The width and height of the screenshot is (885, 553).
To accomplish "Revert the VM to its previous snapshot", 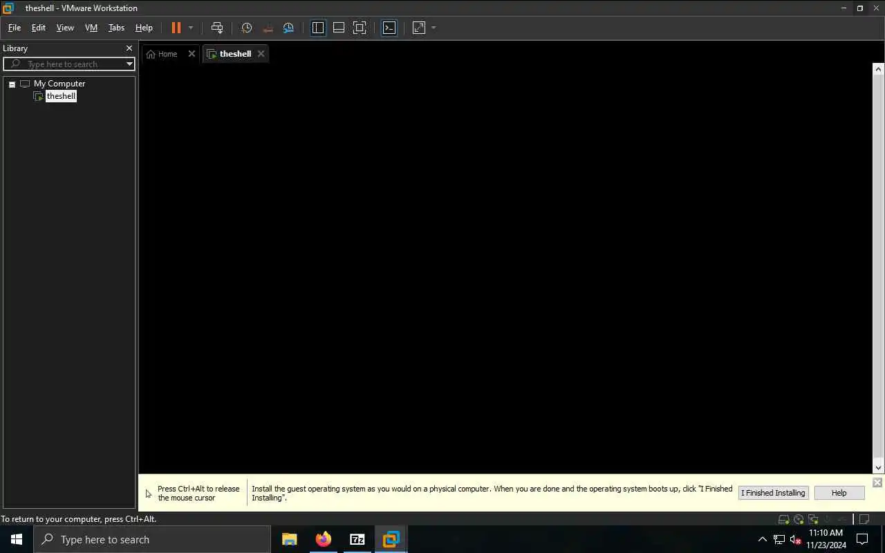I will [268, 28].
